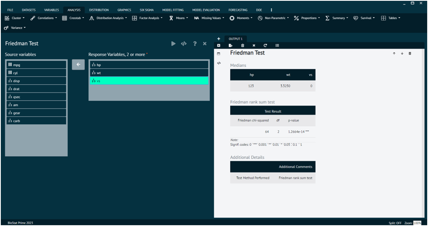Open the Correlations dropdown arrow
Screen dimensions: 428x226
point(56,18)
